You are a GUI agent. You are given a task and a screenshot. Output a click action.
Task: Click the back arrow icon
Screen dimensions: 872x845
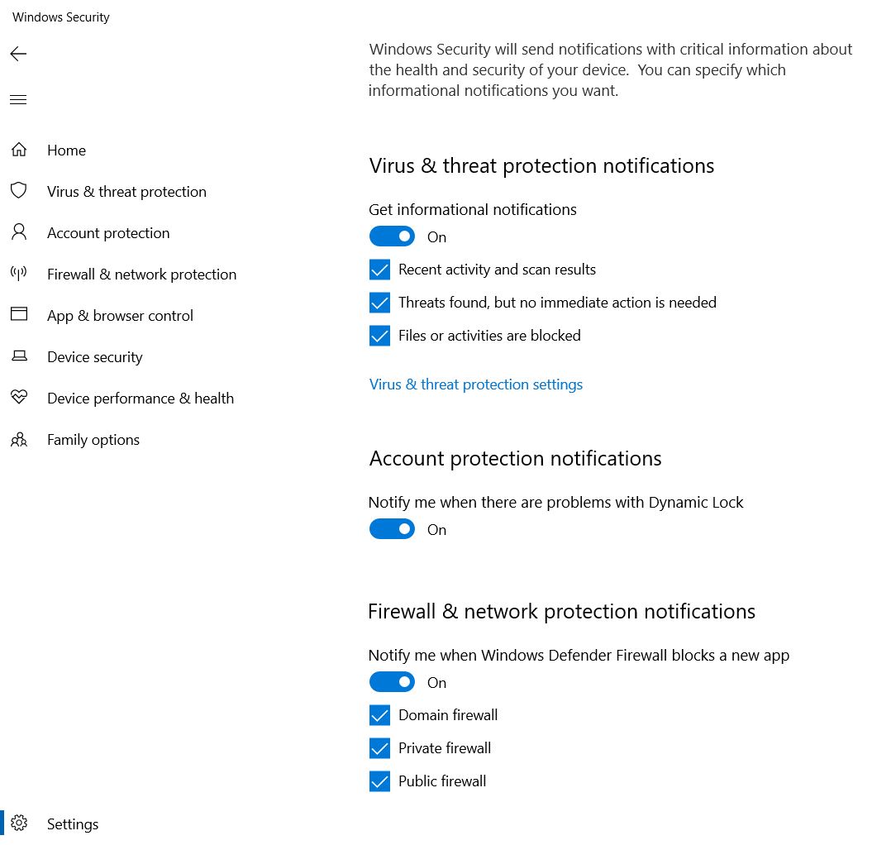(x=18, y=55)
